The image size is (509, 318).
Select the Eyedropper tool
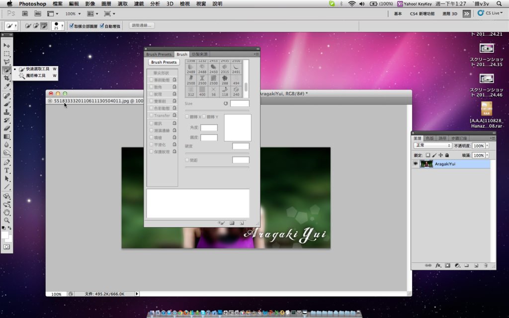coord(7,86)
